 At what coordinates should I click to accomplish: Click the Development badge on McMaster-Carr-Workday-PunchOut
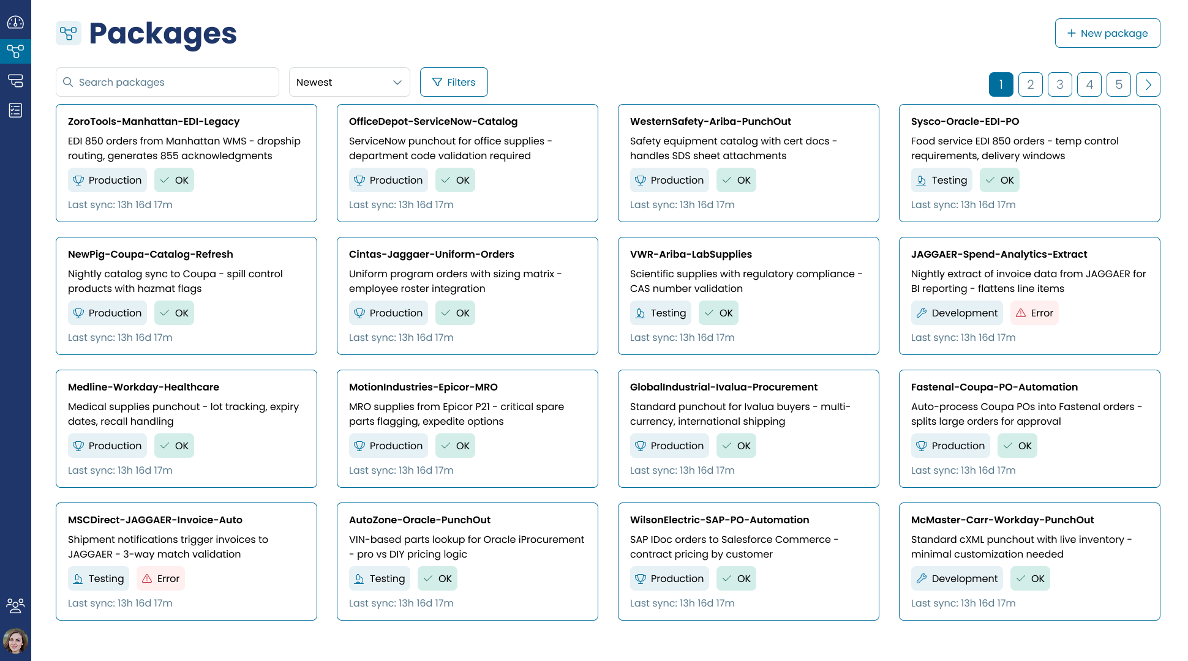[957, 578]
